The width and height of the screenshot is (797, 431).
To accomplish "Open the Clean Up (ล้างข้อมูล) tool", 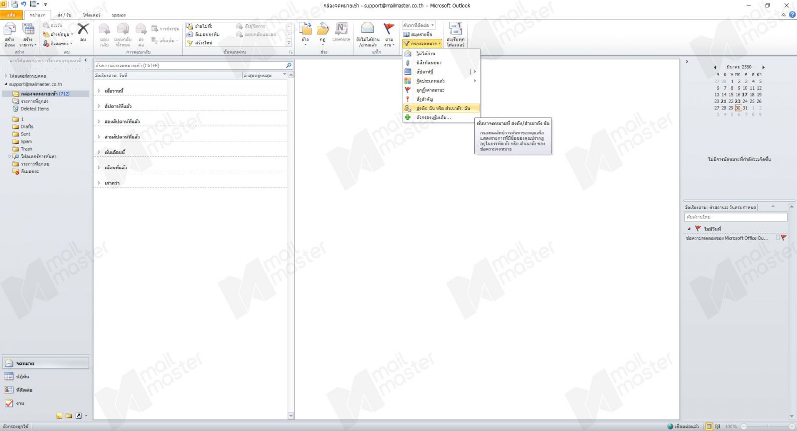I will tap(58, 34).
